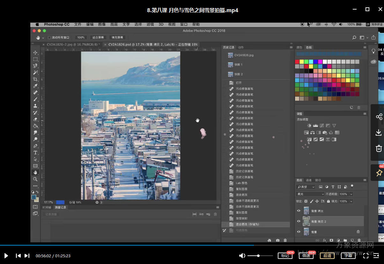Select the Magic Wand tool
The image size is (384, 264).
pyautogui.click(x=35, y=73)
